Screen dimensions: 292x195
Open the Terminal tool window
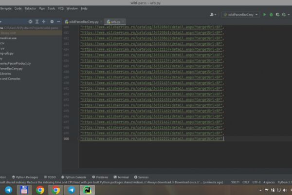(x=121, y=177)
